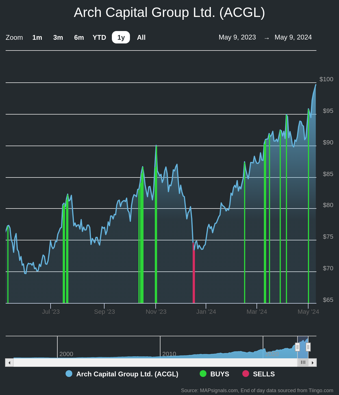
Task: Click the Mar '24 axis label
Action: coord(257,312)
